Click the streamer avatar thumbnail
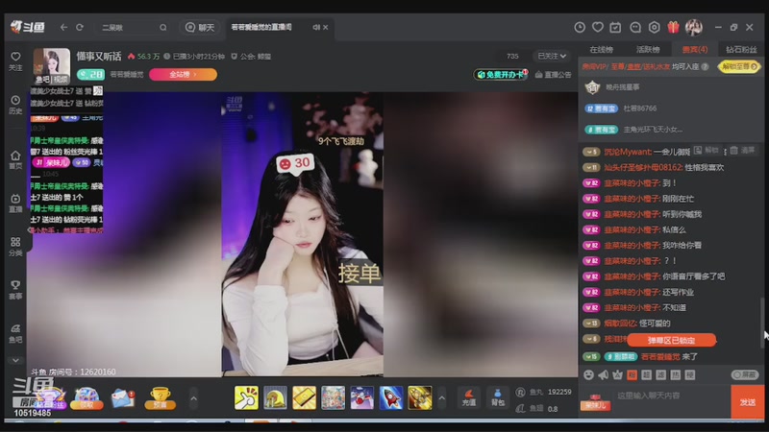 click(52, 65)
